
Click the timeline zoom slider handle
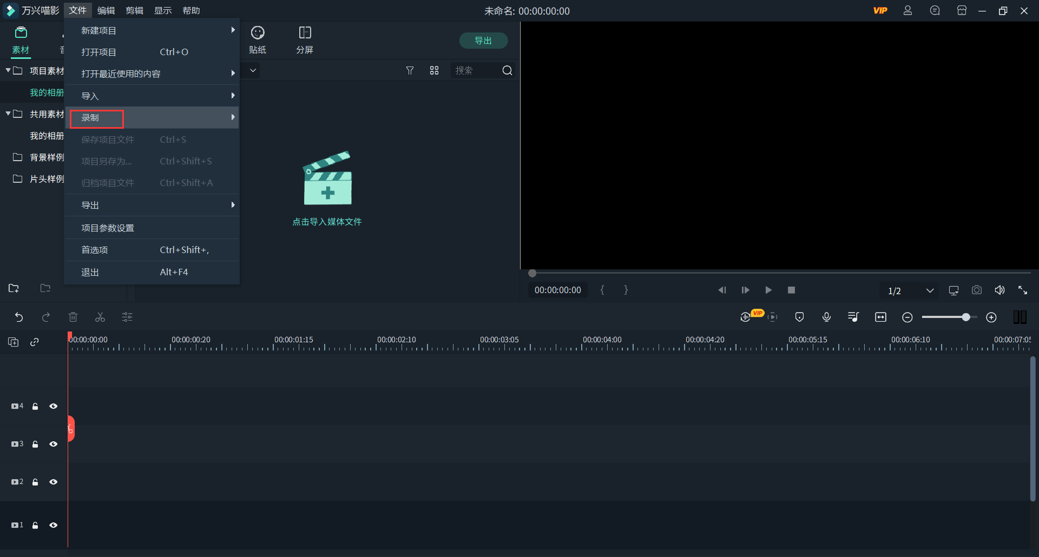pos(965,317)
